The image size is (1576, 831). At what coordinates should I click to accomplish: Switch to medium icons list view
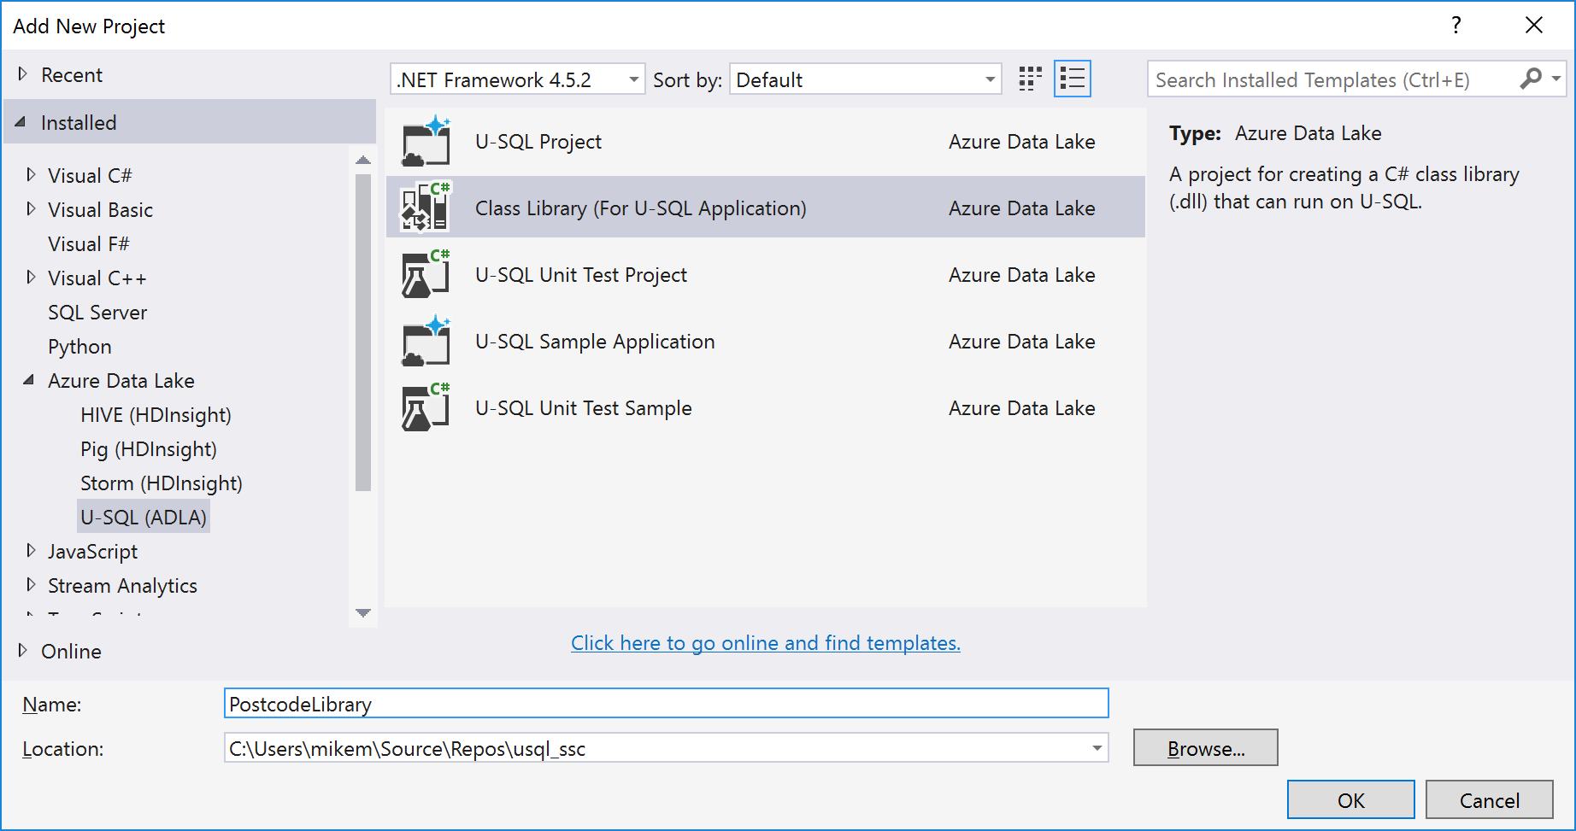(x=1072, y=79)
